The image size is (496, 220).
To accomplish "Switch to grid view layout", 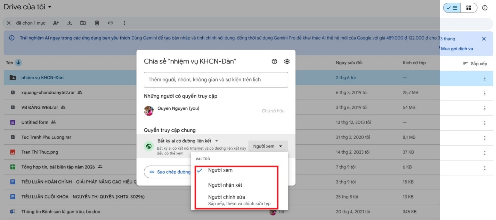I will pyautogui.click(x=469, y=8).
